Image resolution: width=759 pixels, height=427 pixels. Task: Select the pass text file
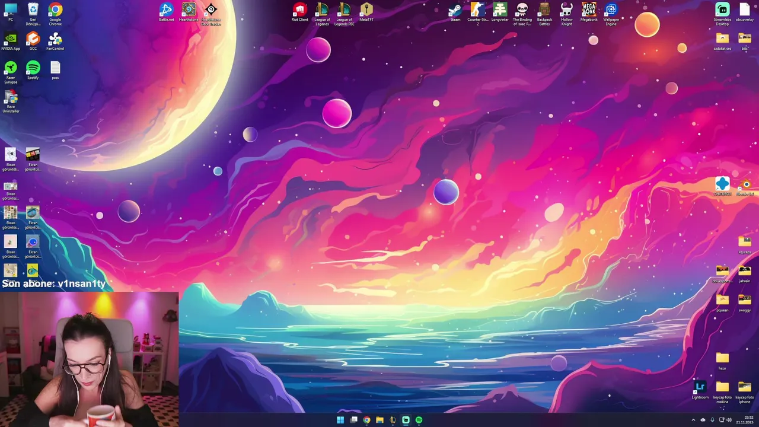click(55, 70)
